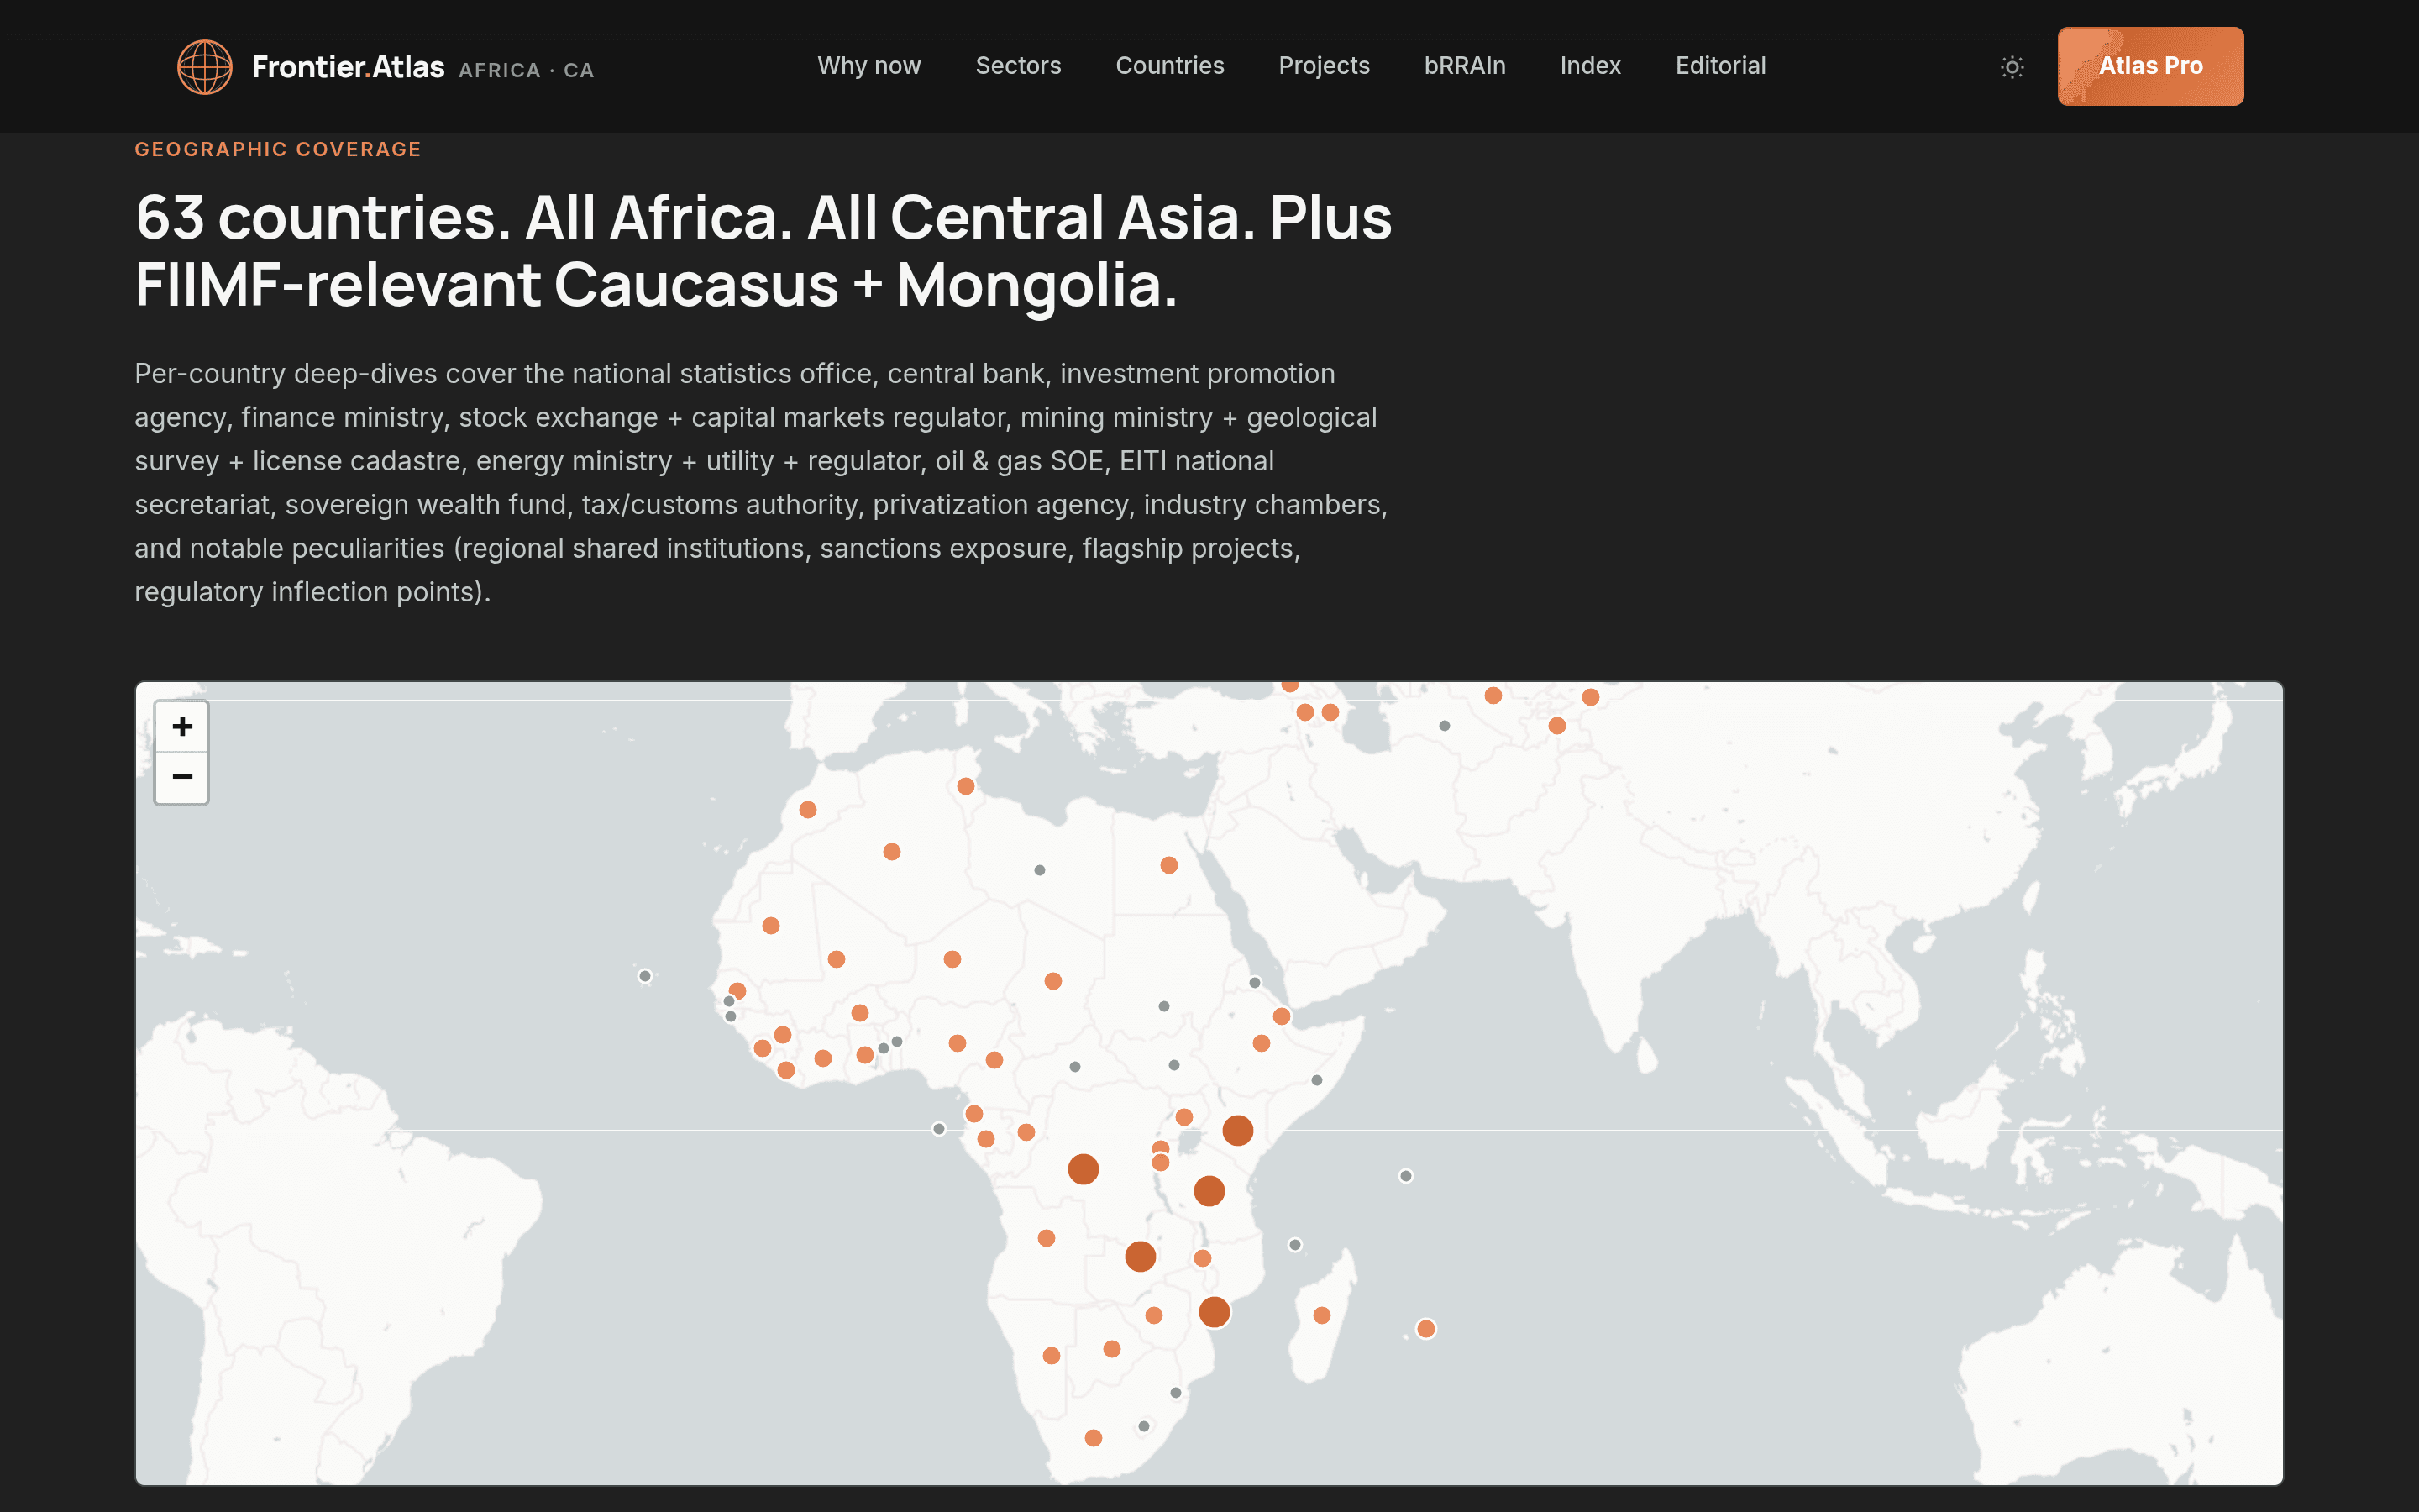Select the Morocco map marker
2419x1512 pixels.
tap(808, 810)
